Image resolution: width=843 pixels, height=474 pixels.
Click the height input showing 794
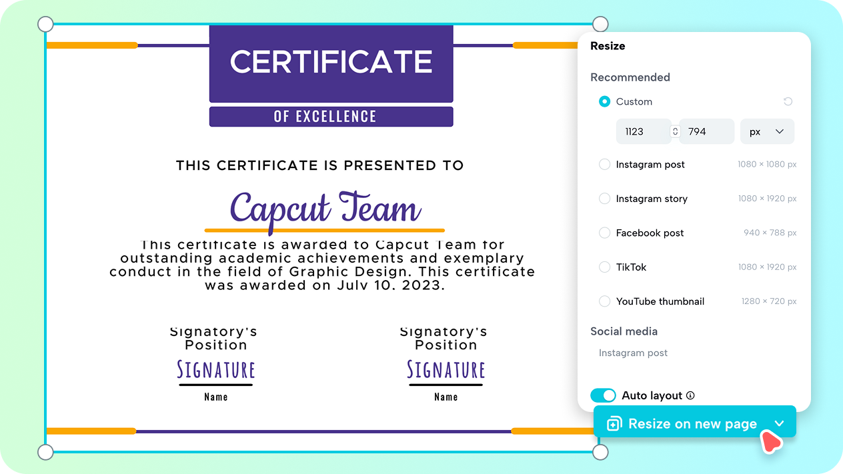707,131
